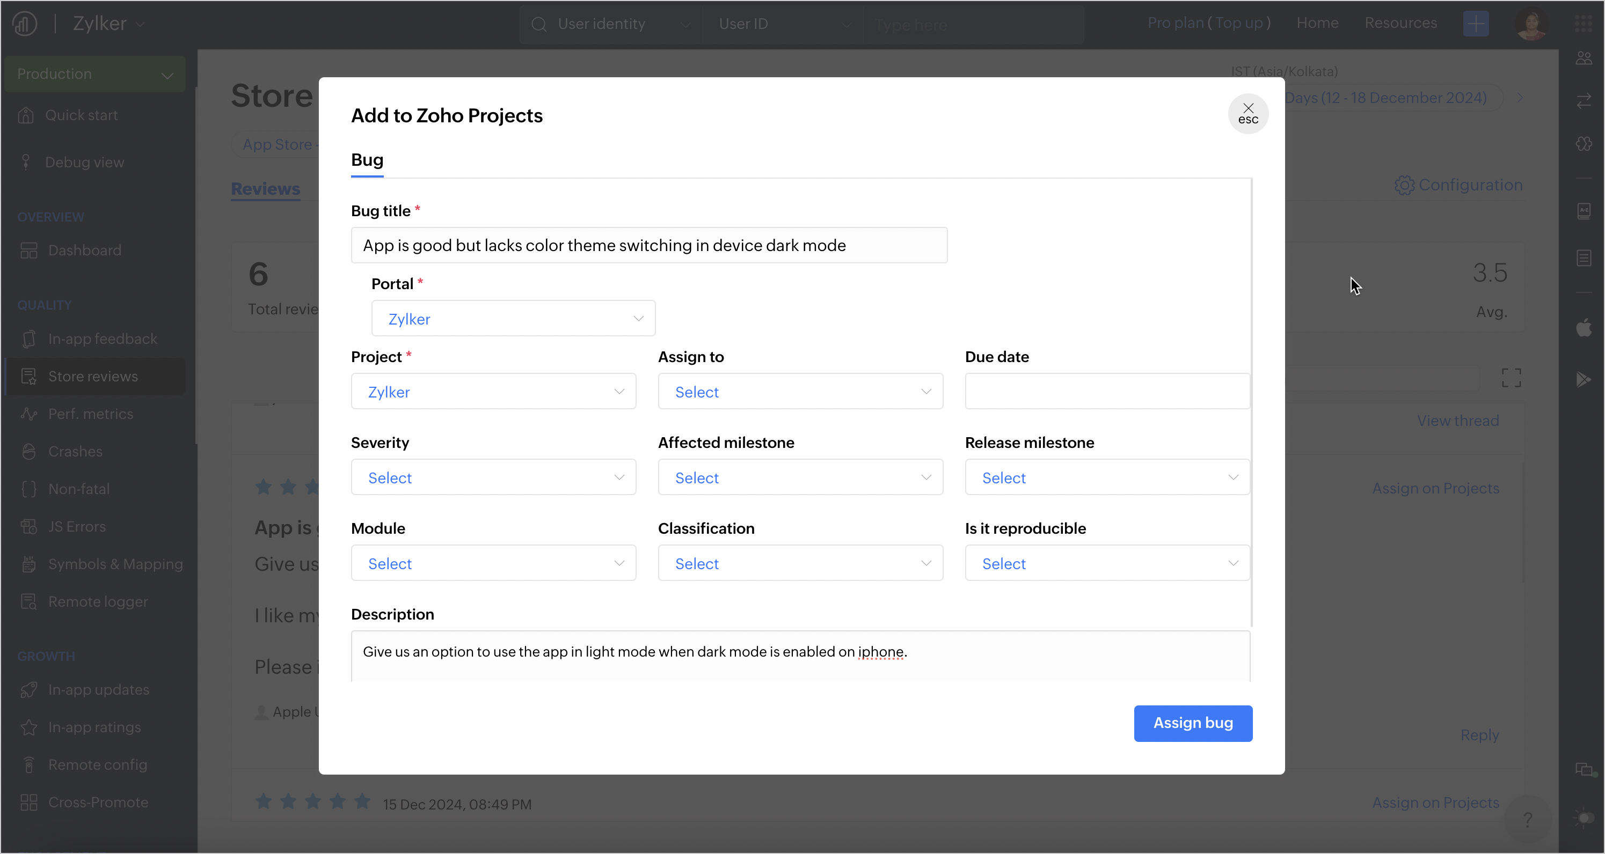Click the user profile avatar

(1531, 24)
